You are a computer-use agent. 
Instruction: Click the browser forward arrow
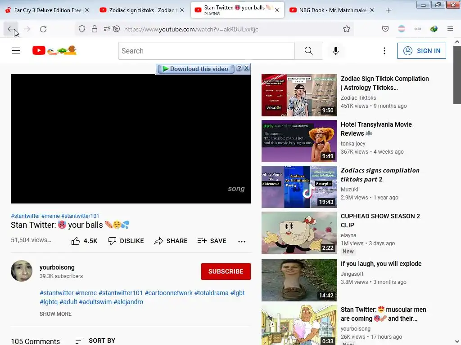(27, 29)
